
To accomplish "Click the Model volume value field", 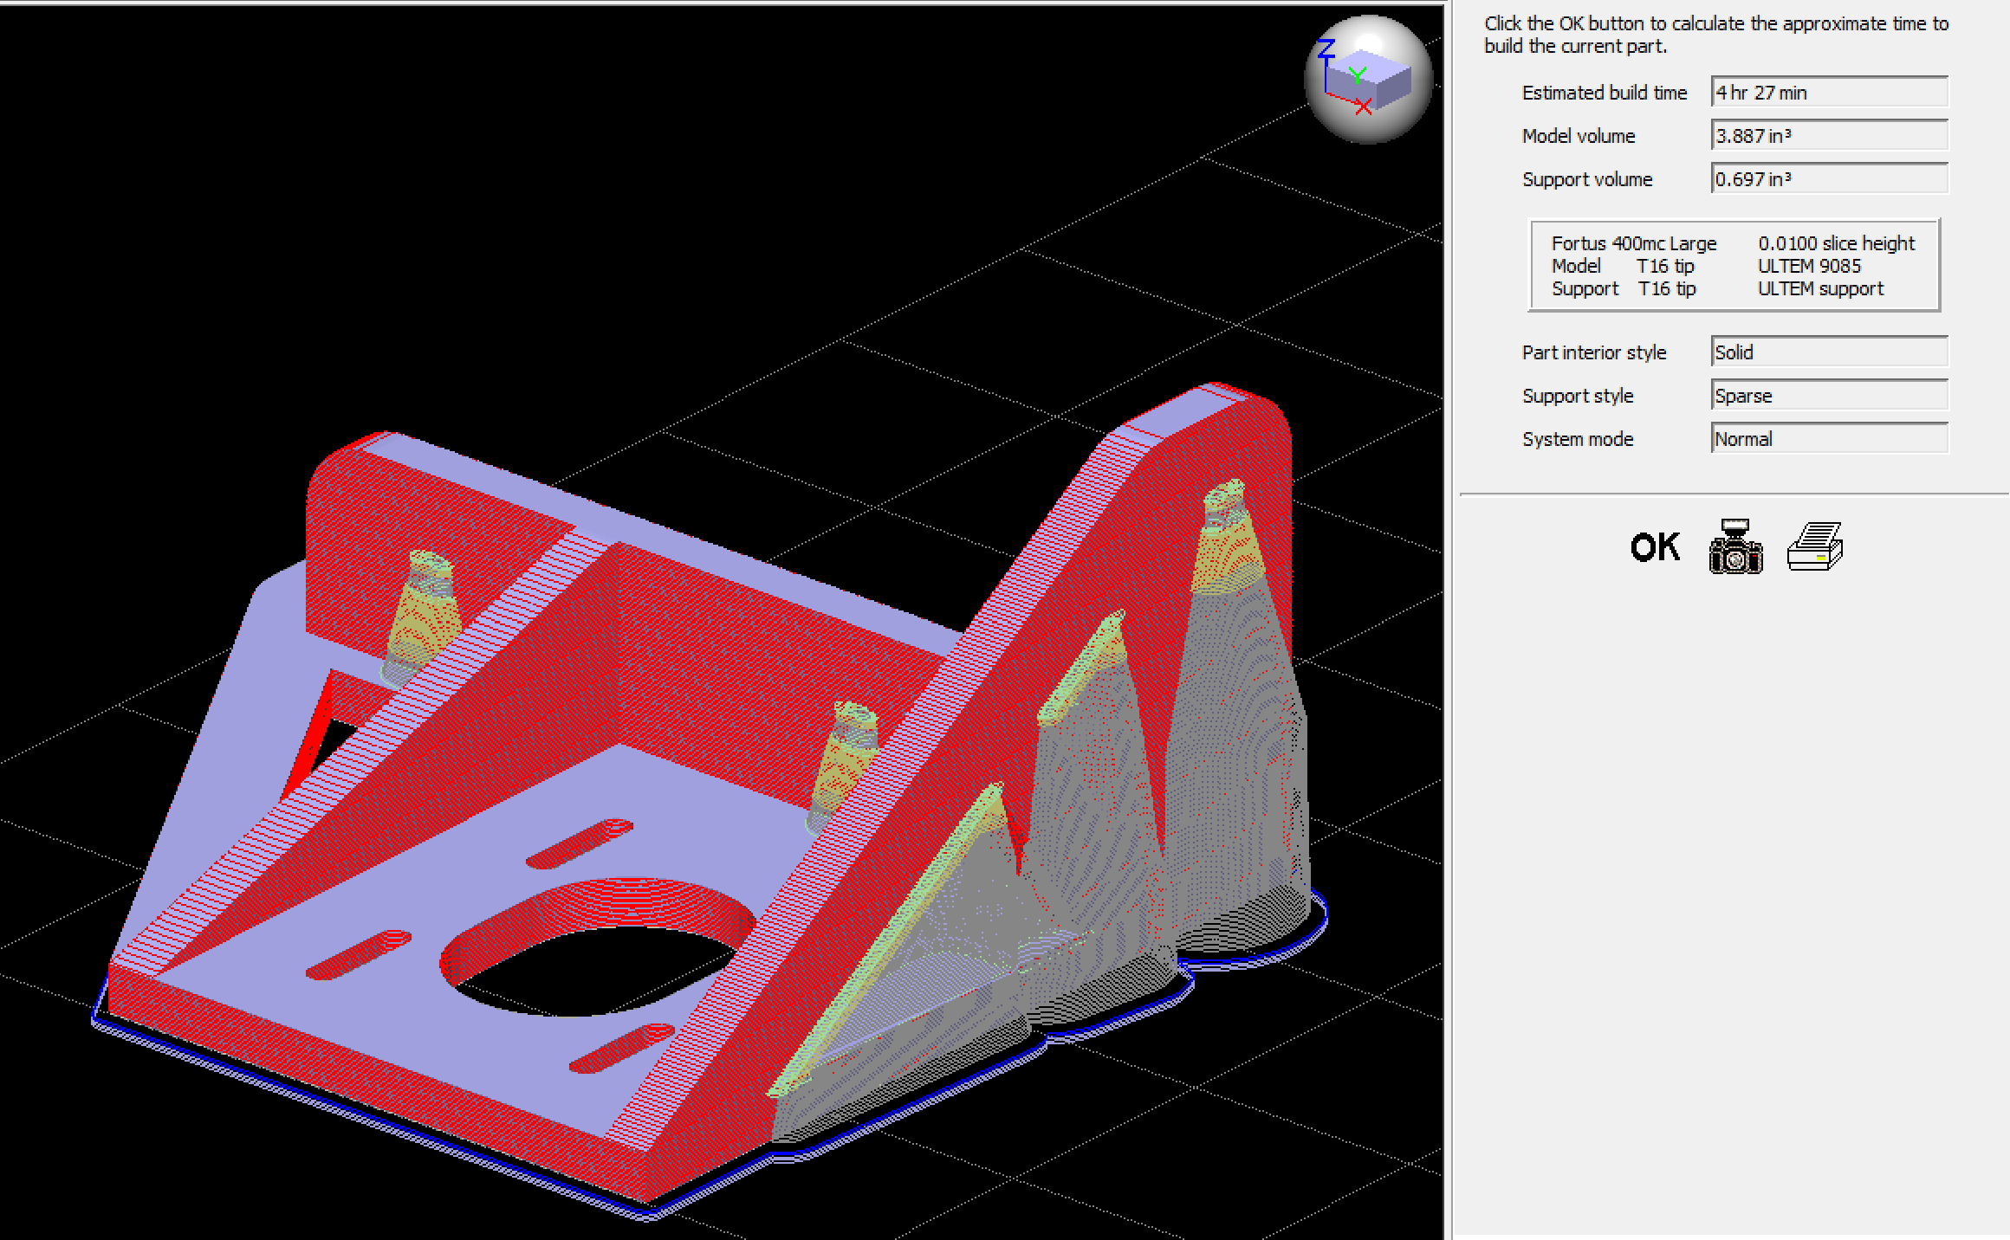I will click(x=1829, y=136).
